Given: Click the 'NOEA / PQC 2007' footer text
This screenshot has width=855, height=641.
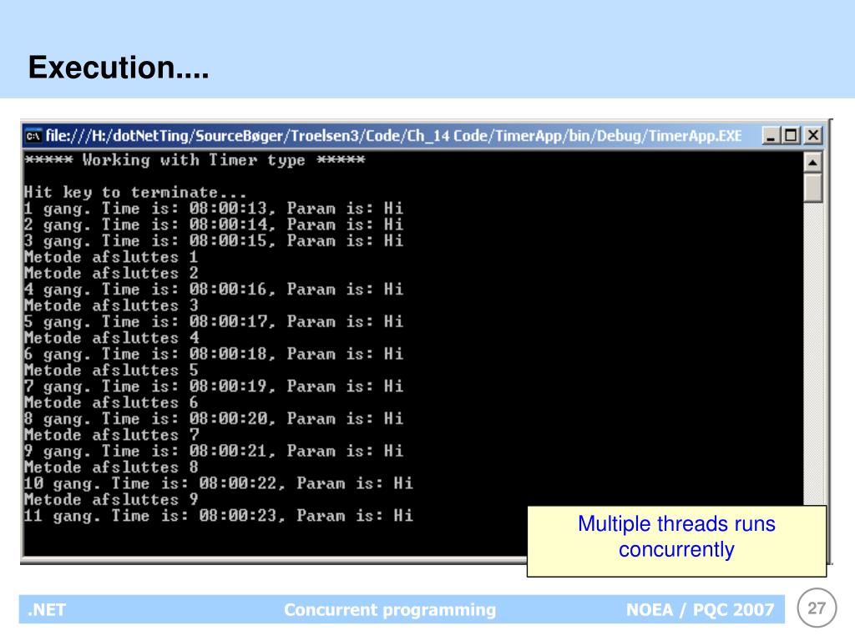Looking at the screenshot, I should (701, 609).
